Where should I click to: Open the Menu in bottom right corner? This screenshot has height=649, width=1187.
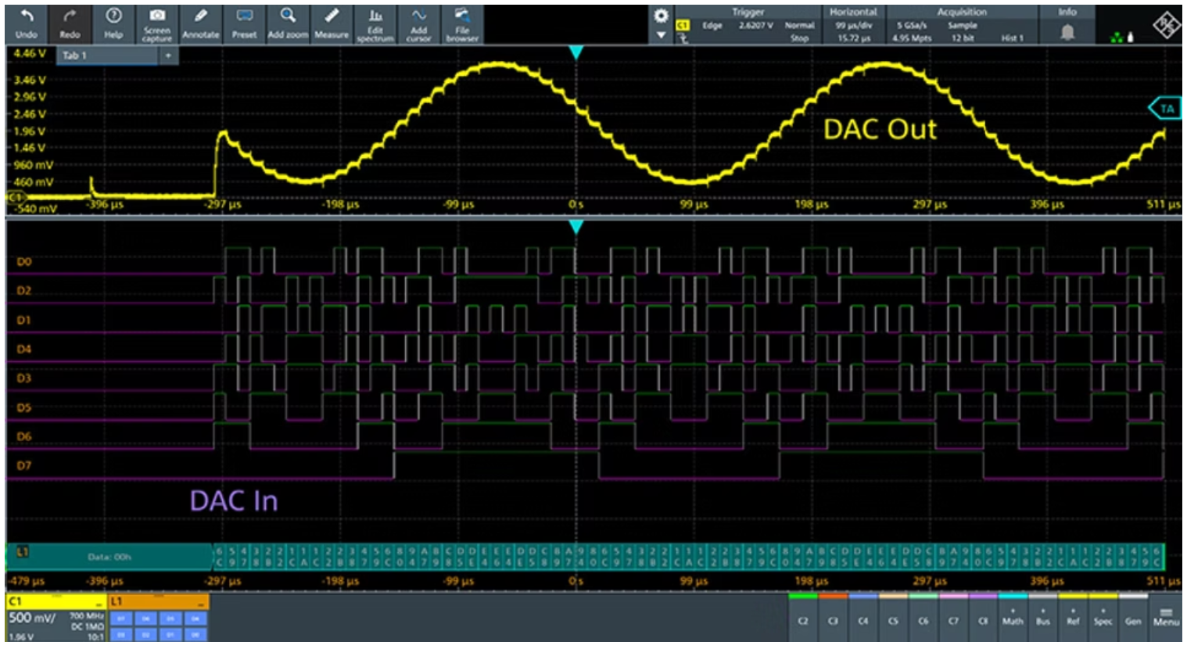1166,616
